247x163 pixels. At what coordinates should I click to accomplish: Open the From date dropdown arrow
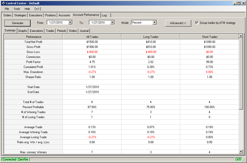click(70, 22)
